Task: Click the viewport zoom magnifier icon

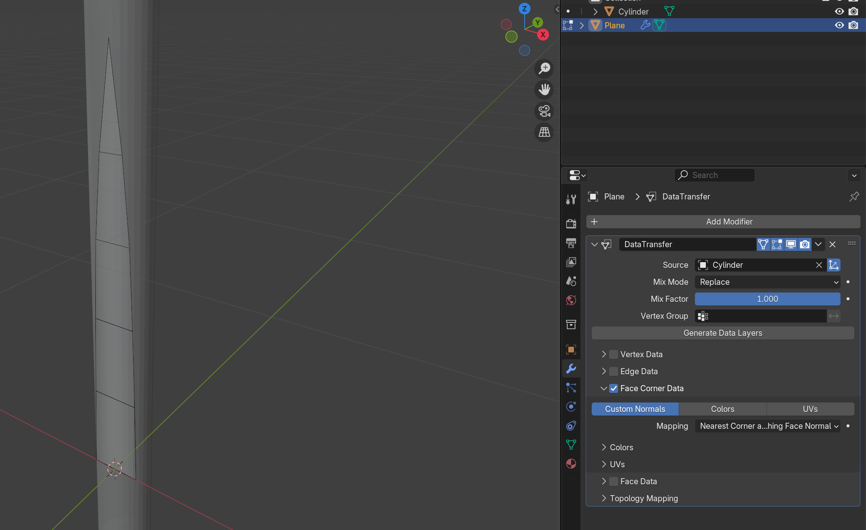Action: [x=544, y=68]
